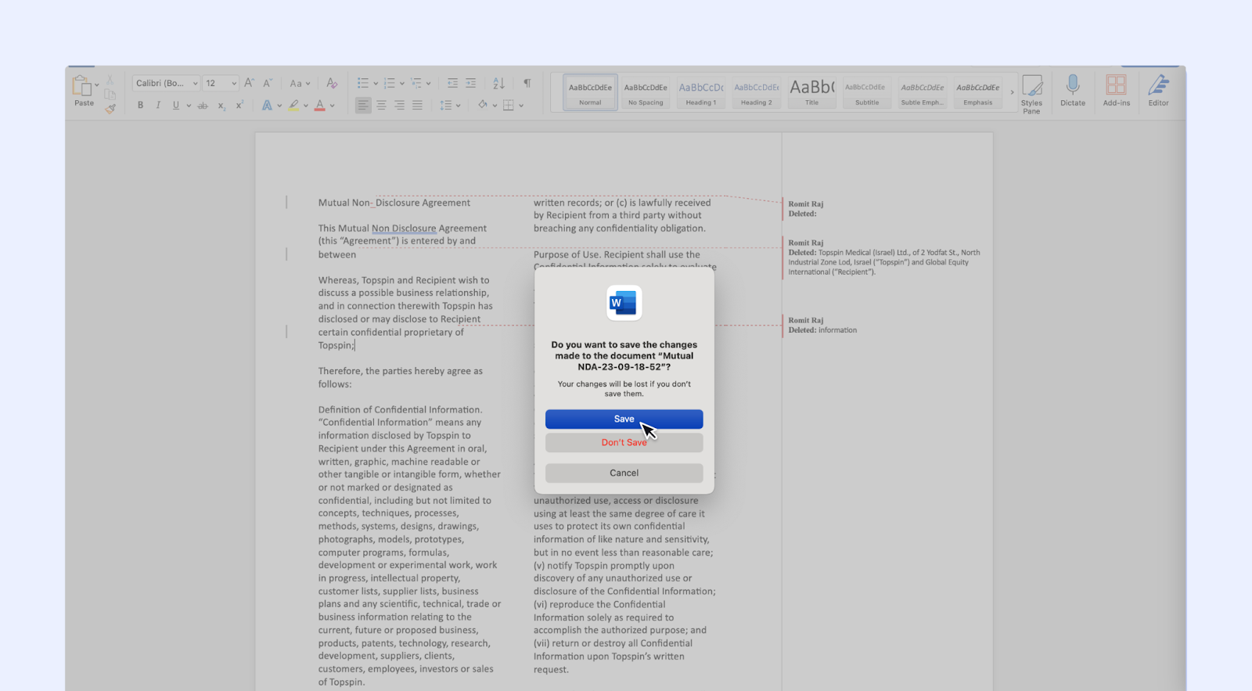This screenshot has width=1252, height=691.
Task: Click Cancel in save dialog
Action: click(624, 473)
